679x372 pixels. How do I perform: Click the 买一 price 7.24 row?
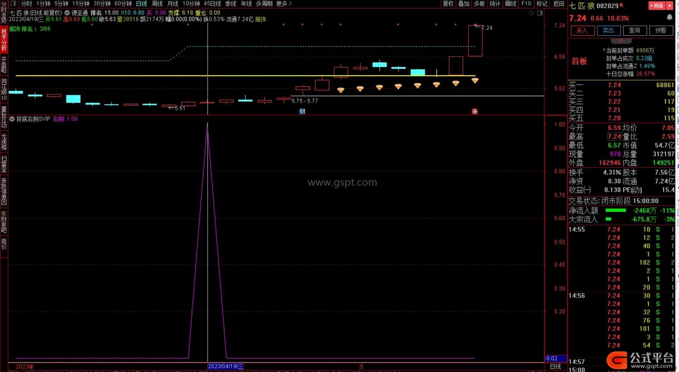621,85
